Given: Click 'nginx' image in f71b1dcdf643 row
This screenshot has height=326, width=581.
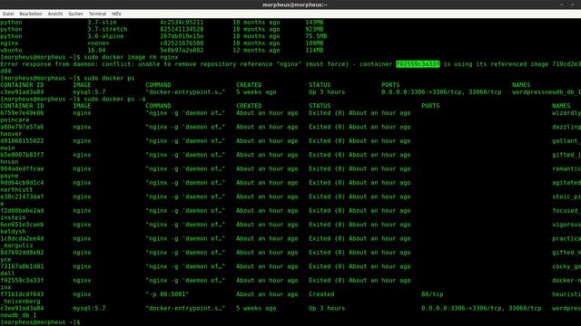Looking at the screenshot, I should coord(82,294).
